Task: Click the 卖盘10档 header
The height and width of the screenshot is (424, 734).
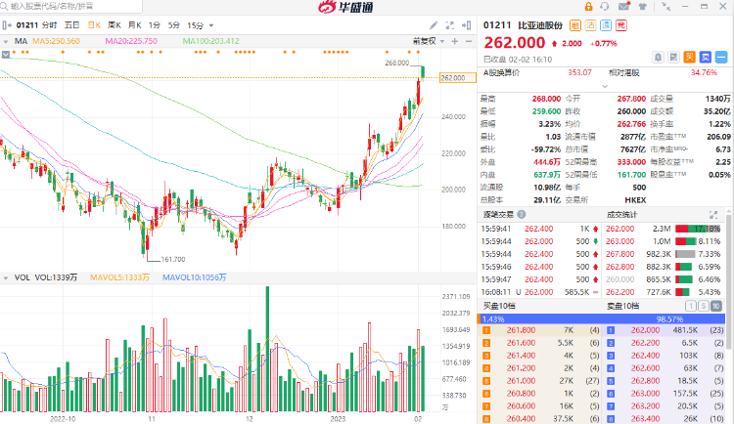Action: (x=623, y=306)
